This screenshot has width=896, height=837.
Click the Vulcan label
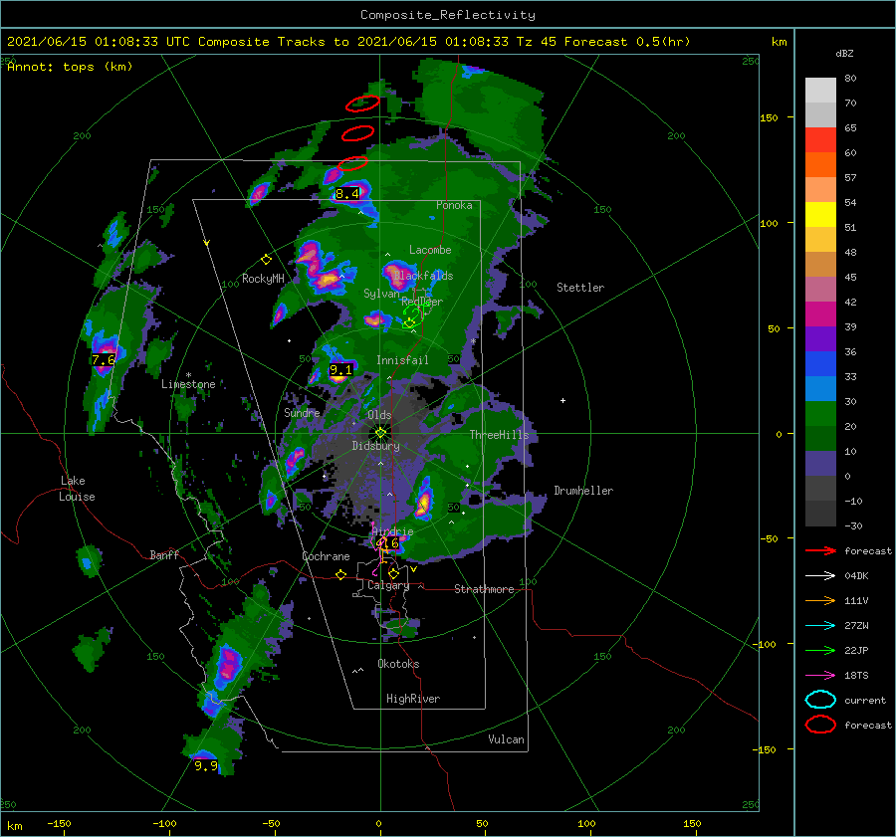(x=506, y=739)
